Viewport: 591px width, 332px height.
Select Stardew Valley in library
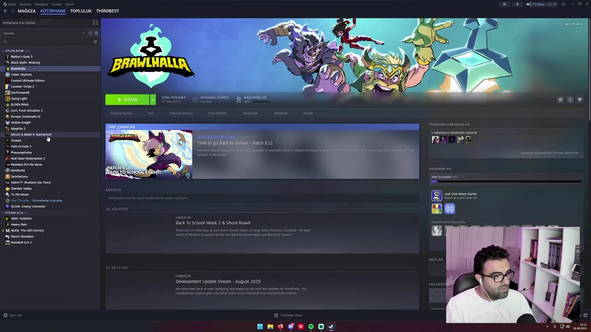click(x=21, y=188)
